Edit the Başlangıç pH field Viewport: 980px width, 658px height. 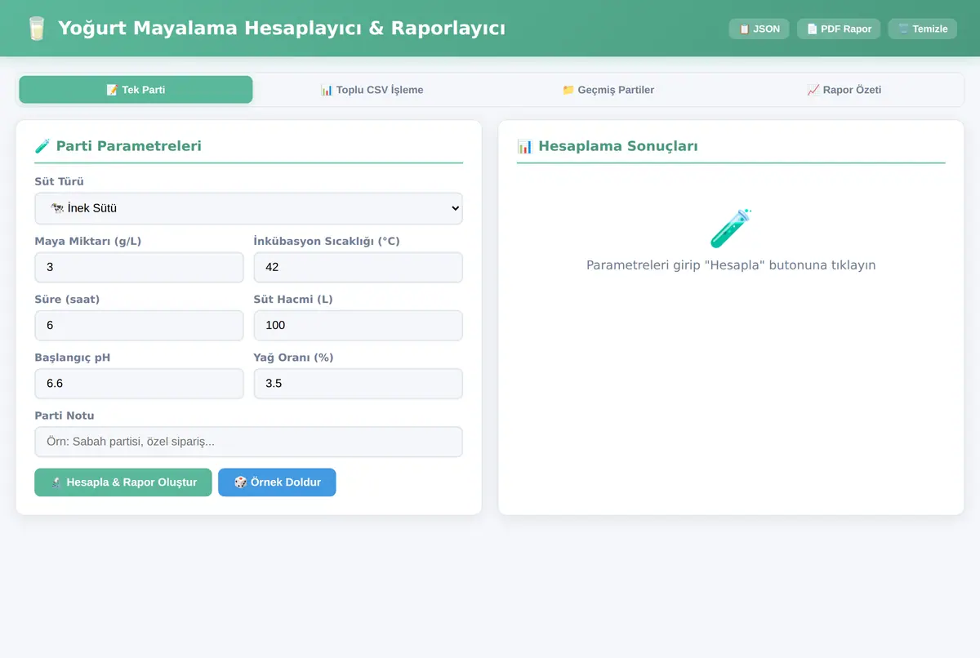click(139, 383)
